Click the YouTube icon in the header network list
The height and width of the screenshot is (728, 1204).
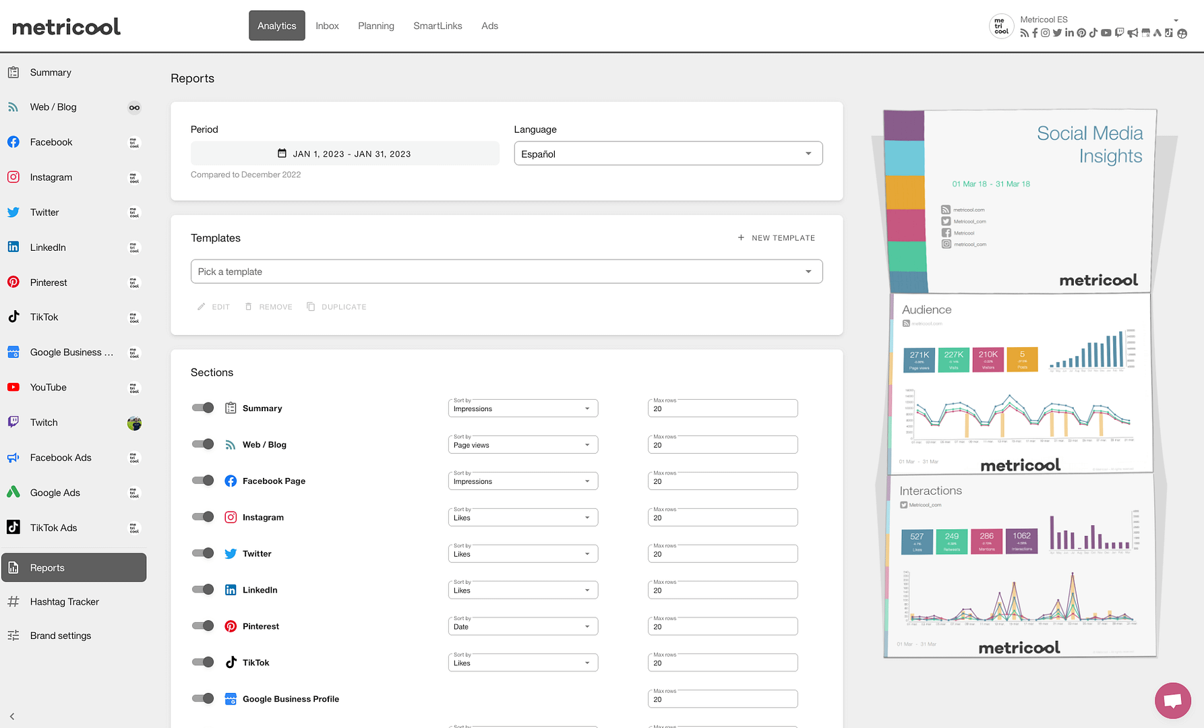tap(1106, 33)
